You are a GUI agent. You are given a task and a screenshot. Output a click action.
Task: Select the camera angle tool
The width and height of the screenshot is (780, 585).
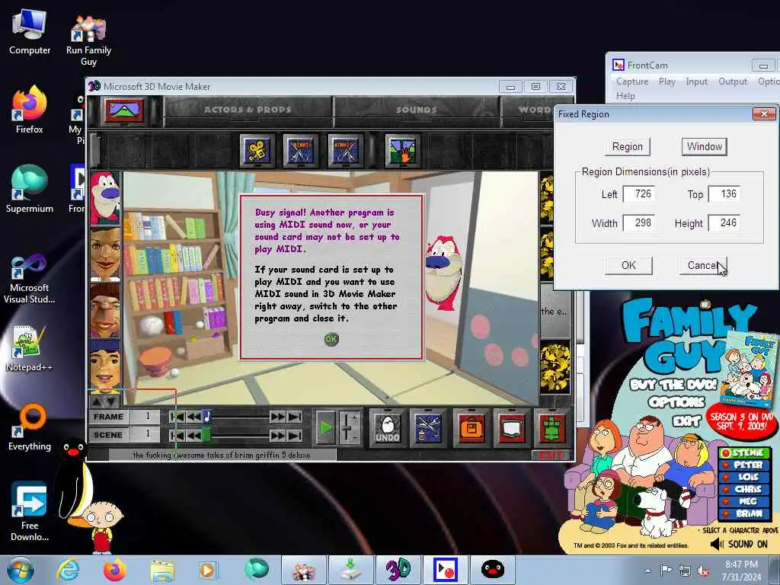[x=257, y=150]
